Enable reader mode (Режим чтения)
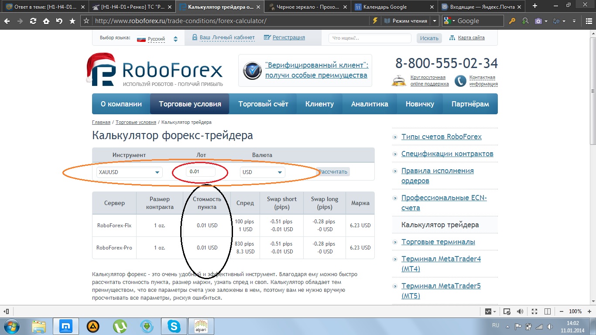Image resolution: width=596 pixels, height=335 pixels. [406, 21]
